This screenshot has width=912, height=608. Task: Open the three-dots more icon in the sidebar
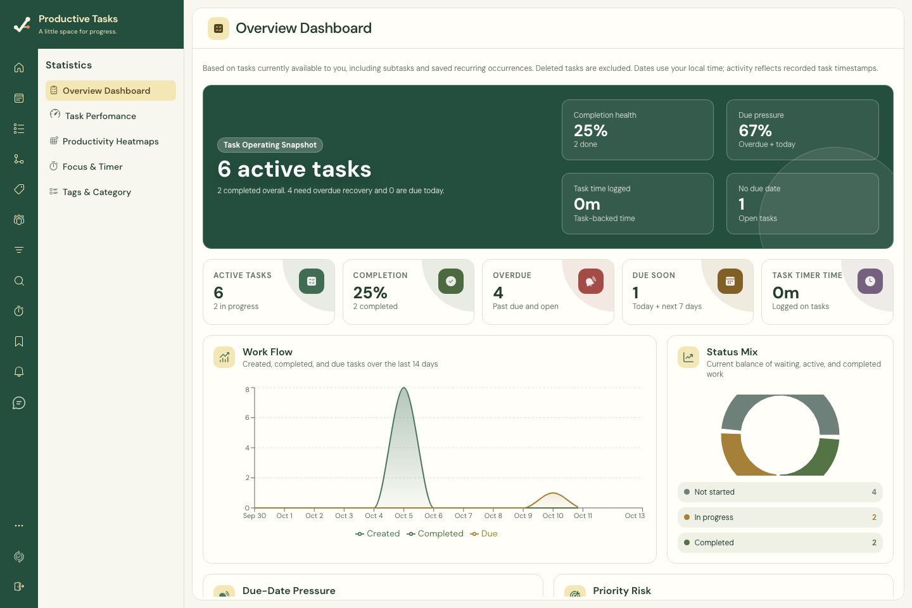(19, 526)
